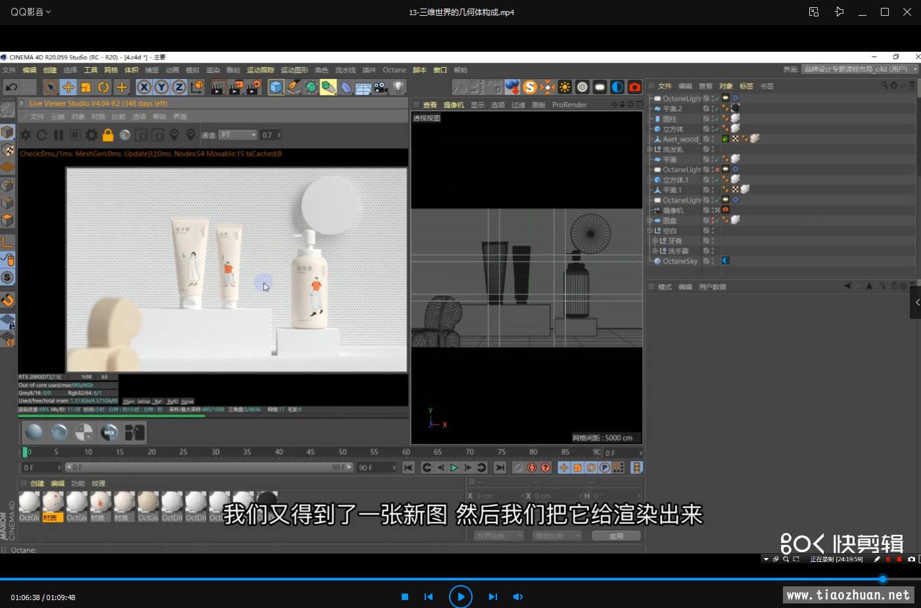Click the Camera object icon in toolbar
This screenshot has height=608, width=921.
point(381,87)
